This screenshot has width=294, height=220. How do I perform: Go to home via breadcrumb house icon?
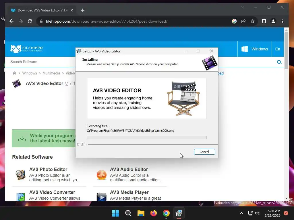(14, 73)
